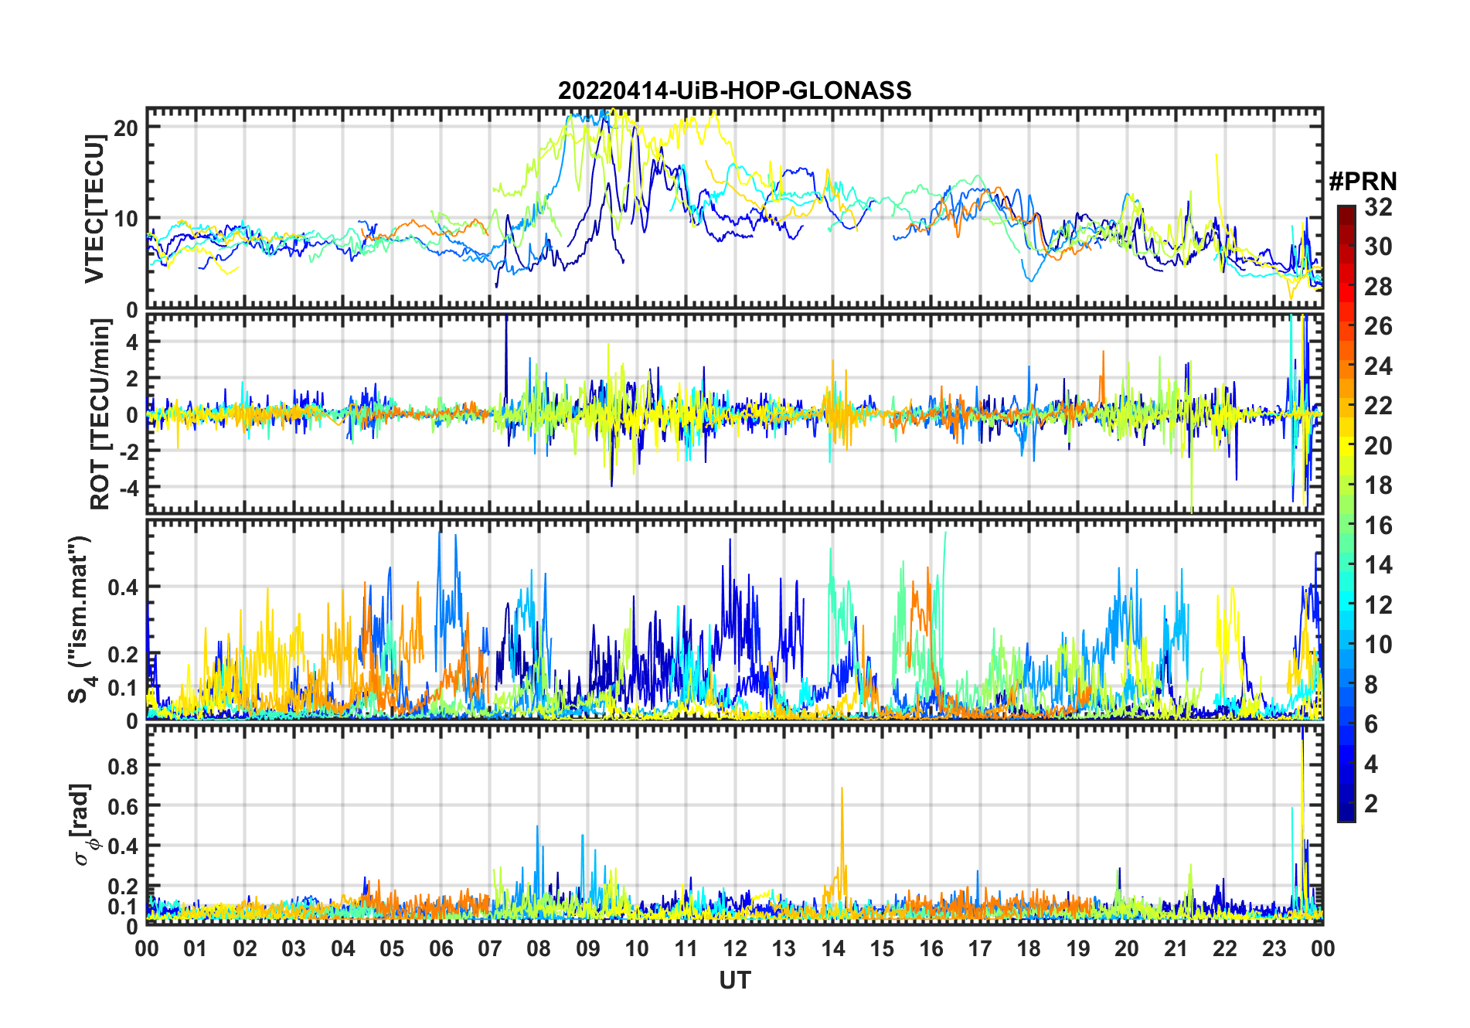Select the VTEC axis tick "10"
Screen dimensions: 1470x1028
tap(126, 219)
